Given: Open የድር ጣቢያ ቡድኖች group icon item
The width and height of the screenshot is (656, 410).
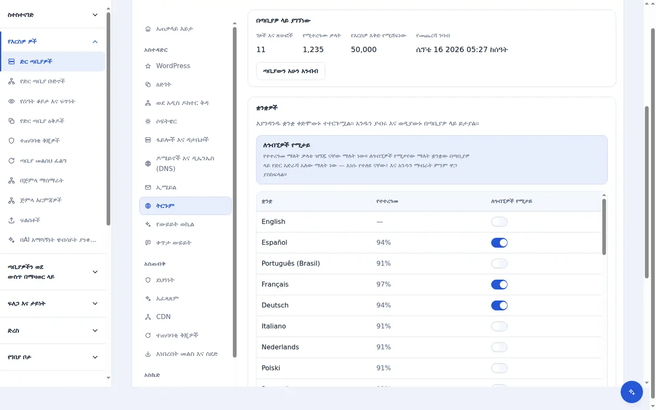Looking at the screenshot, I should click(11, 82).
